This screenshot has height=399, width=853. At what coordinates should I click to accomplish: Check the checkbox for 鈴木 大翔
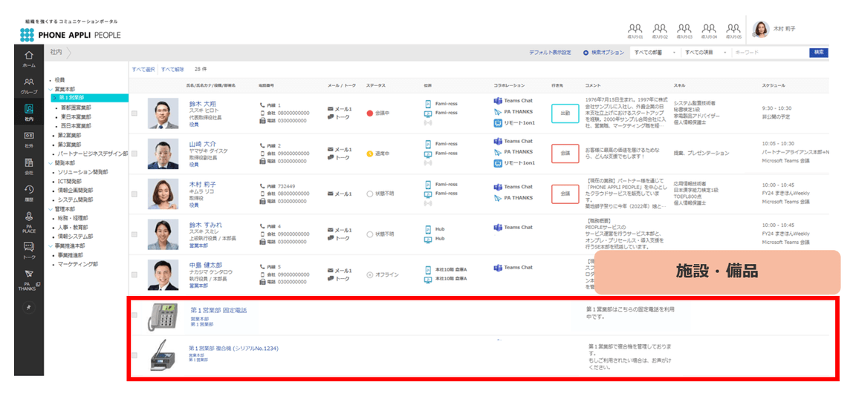[134, 113]
